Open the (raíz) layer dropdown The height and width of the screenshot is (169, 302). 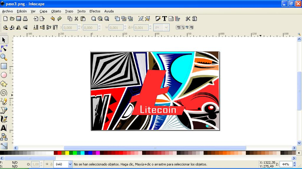pyautogui.click(x=63, y=164)
